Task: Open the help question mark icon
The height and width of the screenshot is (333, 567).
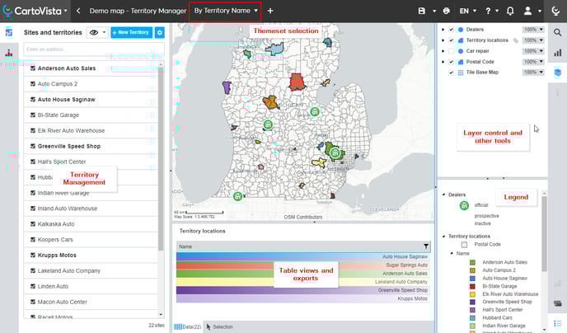Action: click(x=488, y=11)
